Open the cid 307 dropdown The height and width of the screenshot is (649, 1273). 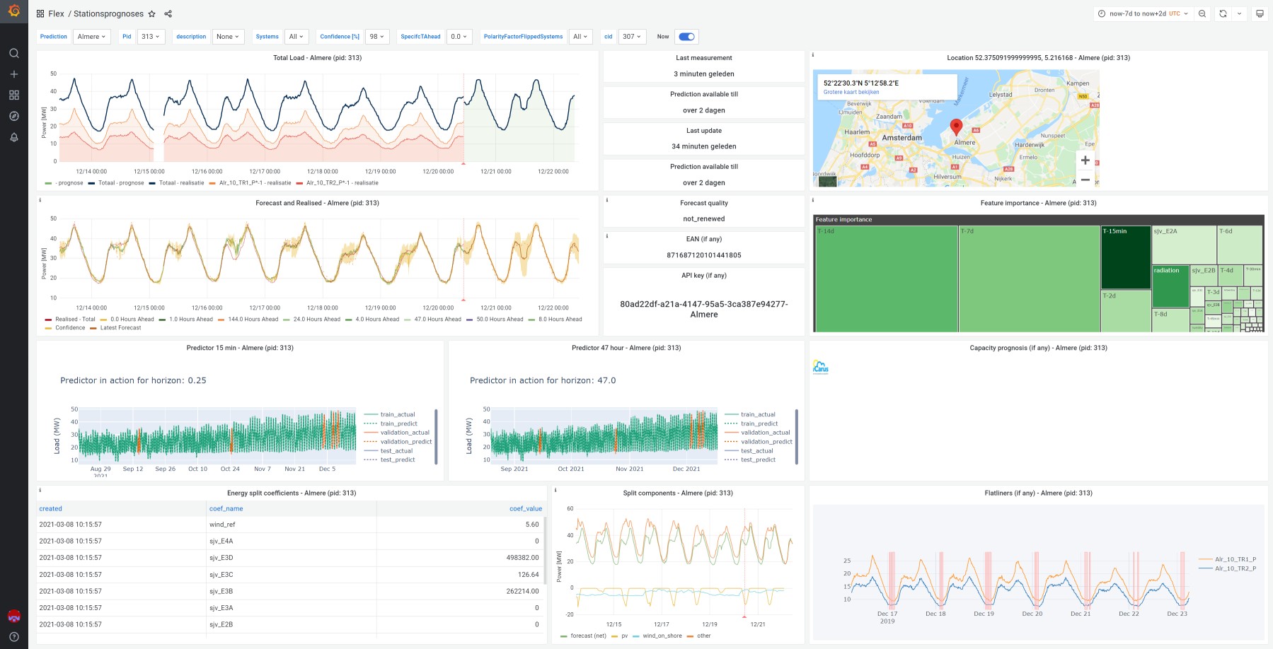pos(631,37)
